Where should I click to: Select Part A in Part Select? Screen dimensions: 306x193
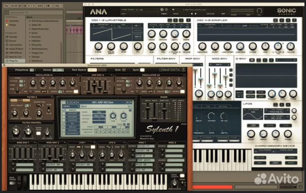pyautogui.click(x=92, y=70)
